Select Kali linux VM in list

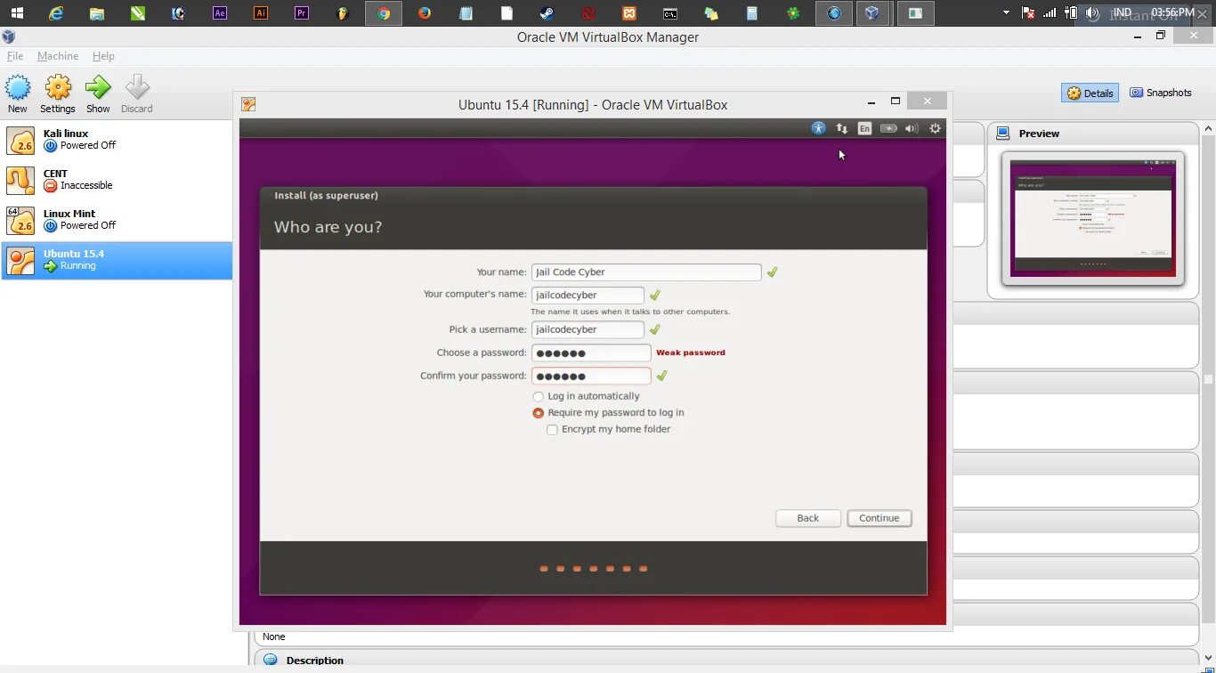[117, 140]
